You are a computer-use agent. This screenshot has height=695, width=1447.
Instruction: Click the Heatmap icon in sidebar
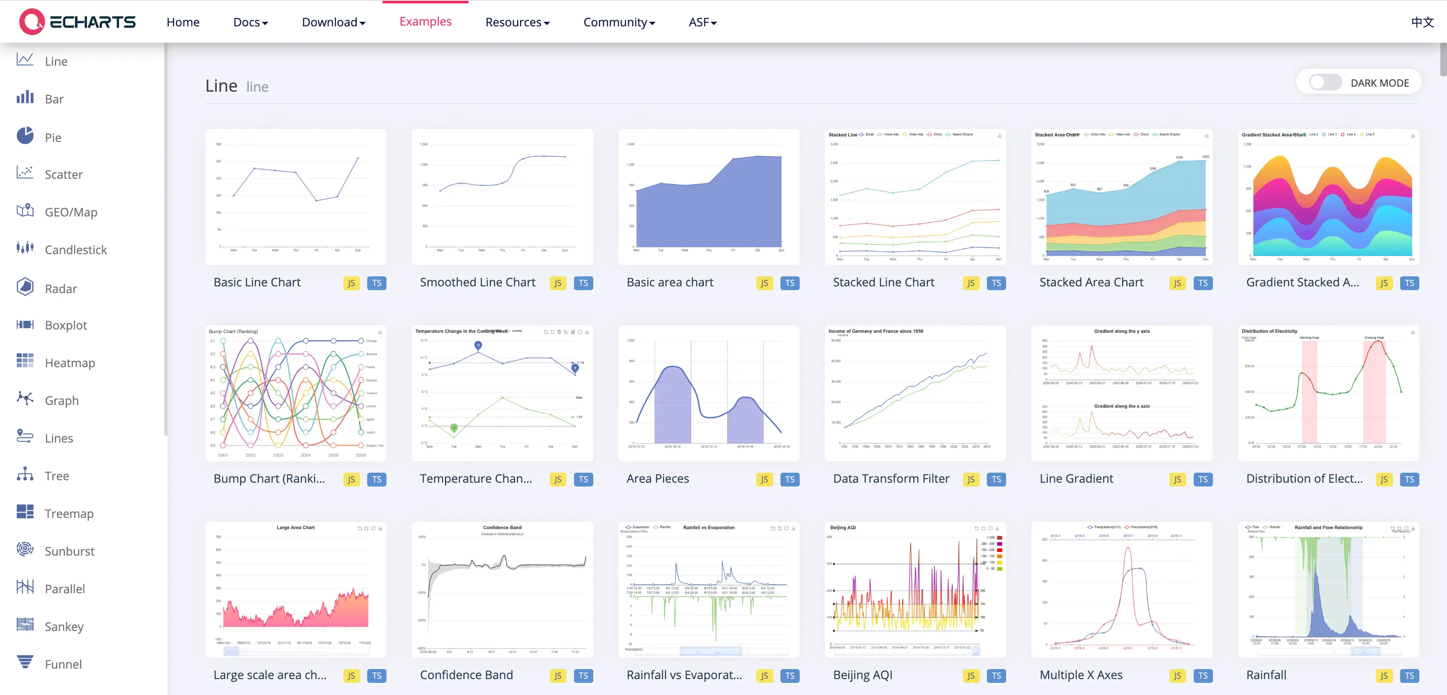[x=25, y=361]
